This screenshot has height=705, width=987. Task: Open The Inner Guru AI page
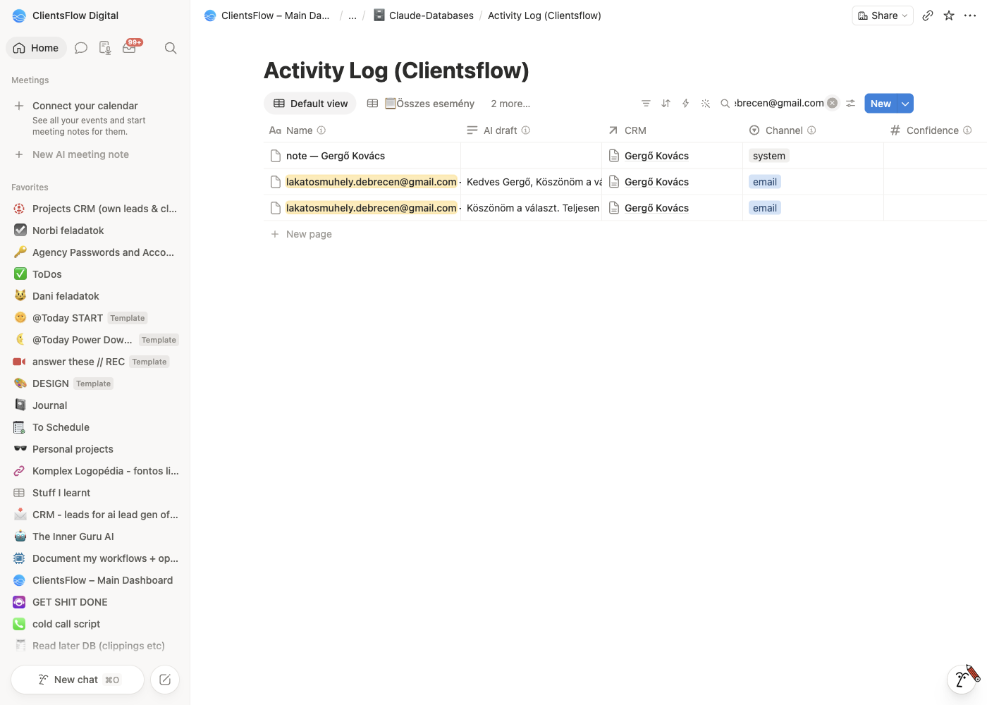(x=95, y=537)
